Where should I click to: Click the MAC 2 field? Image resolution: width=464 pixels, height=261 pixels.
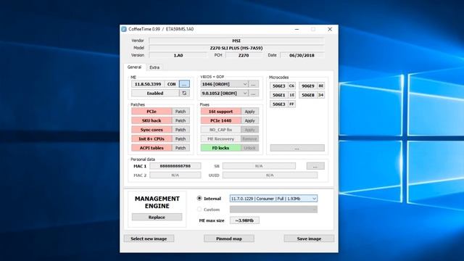tap(175, 175)
